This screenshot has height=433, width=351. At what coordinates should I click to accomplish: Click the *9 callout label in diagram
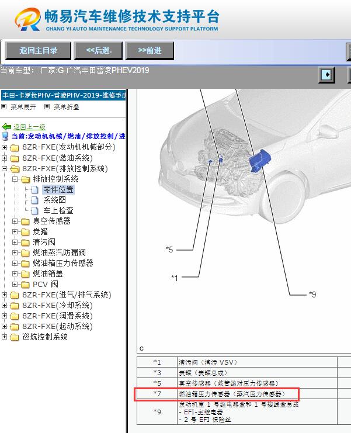coord(312,295)
